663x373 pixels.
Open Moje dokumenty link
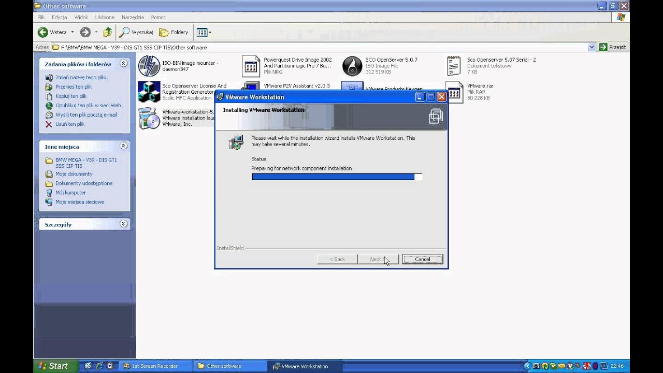(74, 174)
